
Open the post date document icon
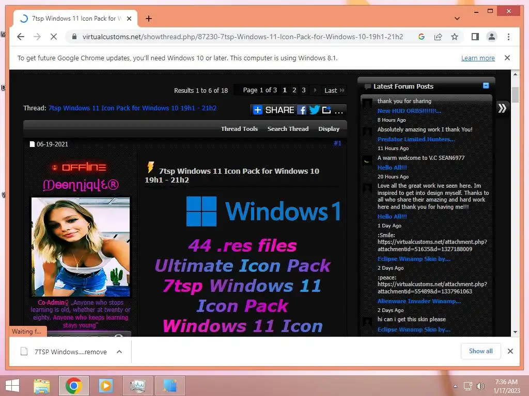pyautogui.click(x=32, y=144)
